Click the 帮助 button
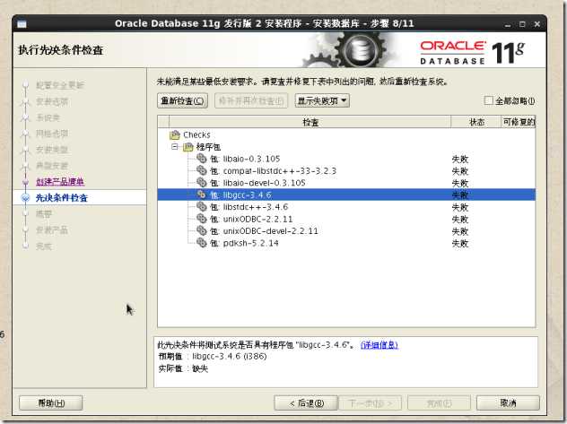Image resolution: width=567 pixels, height=424 pixels. 51,403
